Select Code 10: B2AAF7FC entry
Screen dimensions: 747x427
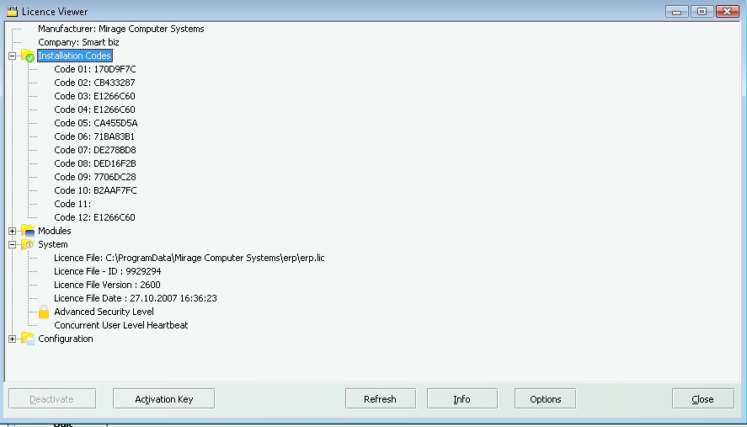tap(94, 190)
